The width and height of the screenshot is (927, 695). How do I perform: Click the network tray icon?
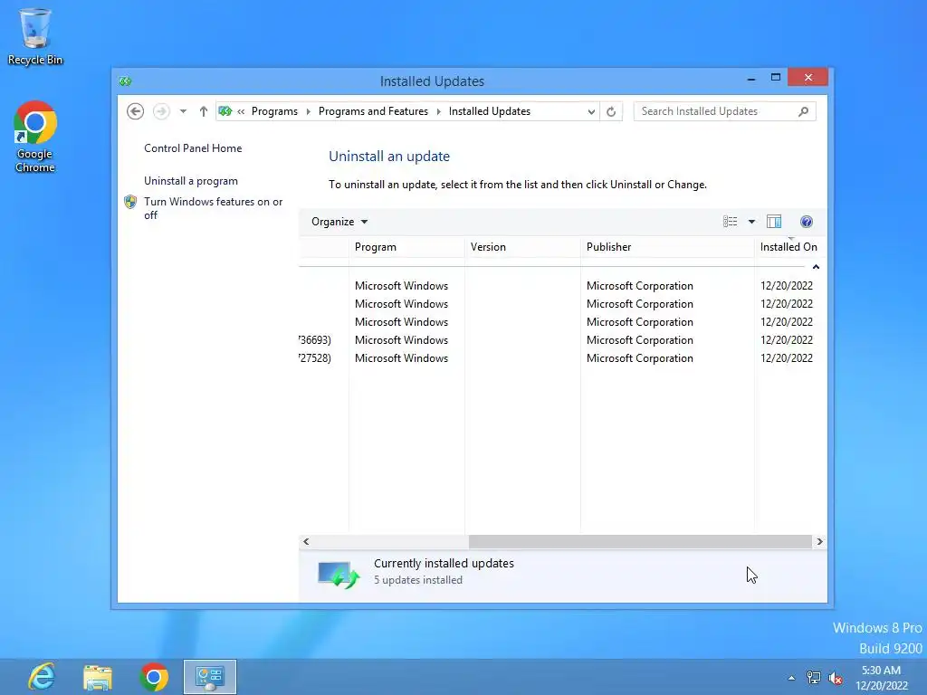814,678
